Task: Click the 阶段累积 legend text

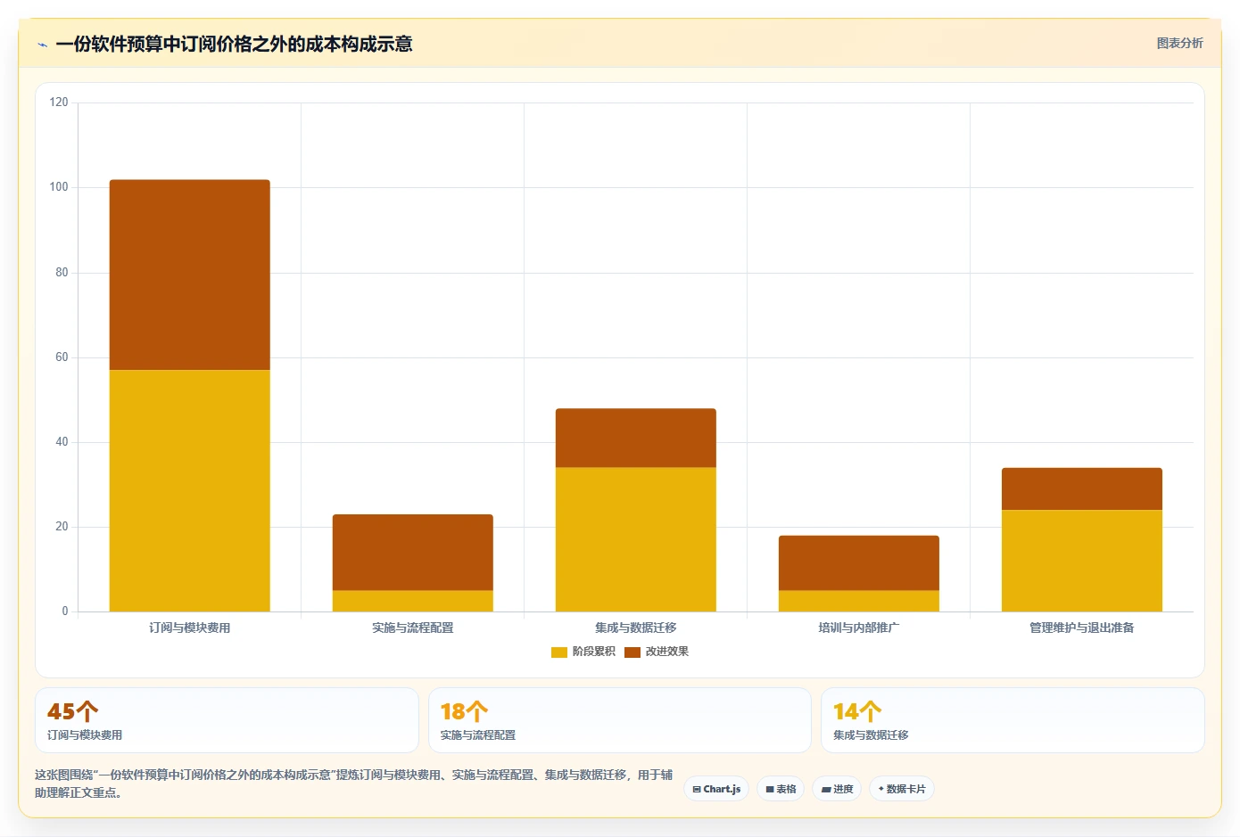Action: click(x=594, y=652)
